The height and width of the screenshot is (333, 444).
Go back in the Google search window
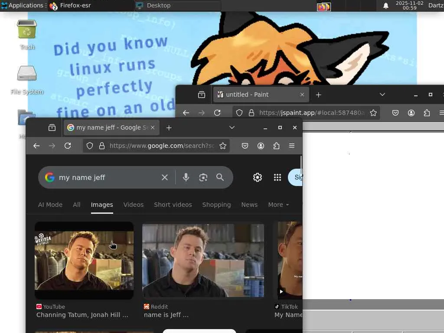(36, 146)
